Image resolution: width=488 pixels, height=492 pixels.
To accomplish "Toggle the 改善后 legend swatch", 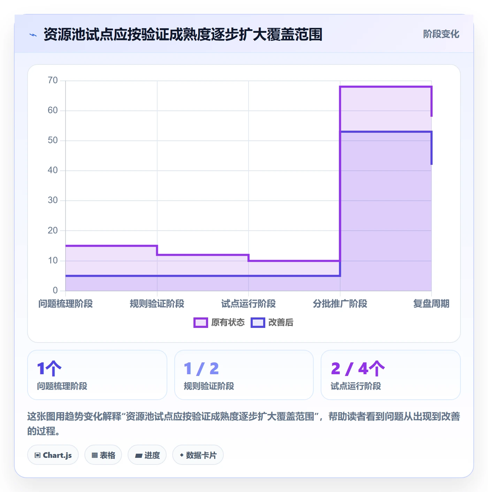I will [258, 323].
